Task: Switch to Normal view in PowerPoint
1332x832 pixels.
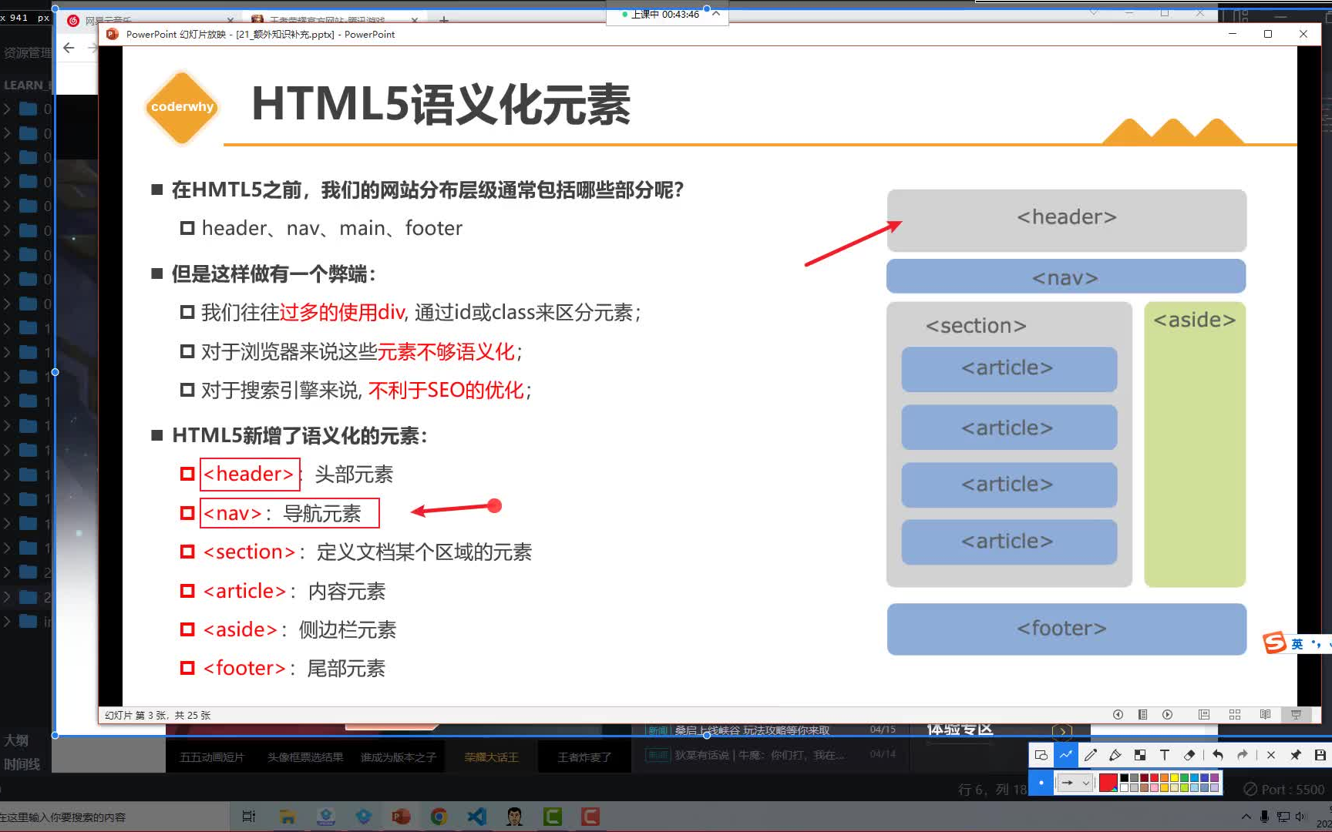Action: [1203, 715]
